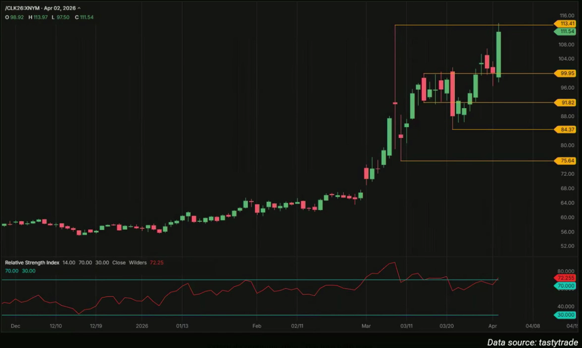
Task: Click the low value 97.50
Action: [x=63, y=17]
